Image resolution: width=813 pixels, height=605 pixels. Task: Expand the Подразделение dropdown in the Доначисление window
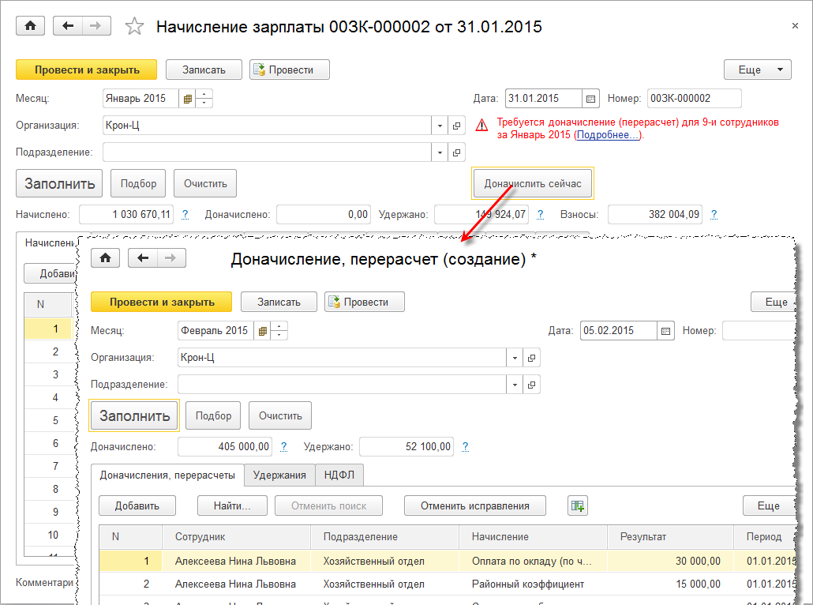pos(515,385)
